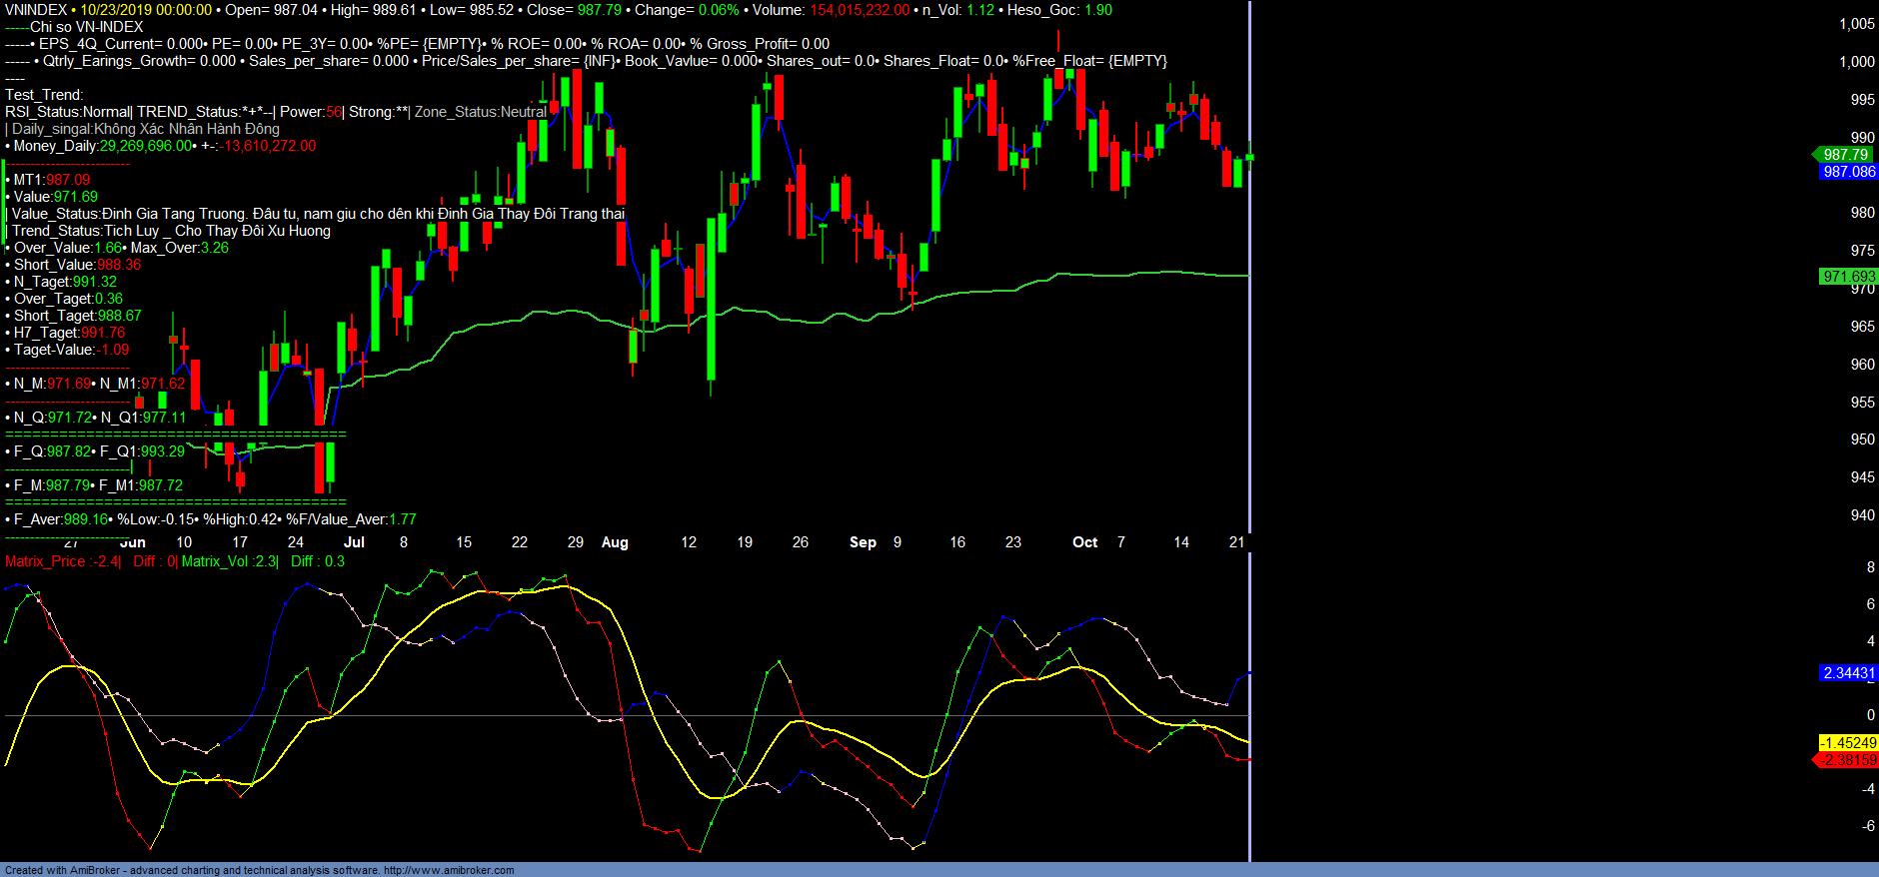Click the Volume value in the title line

click(859, 10)
